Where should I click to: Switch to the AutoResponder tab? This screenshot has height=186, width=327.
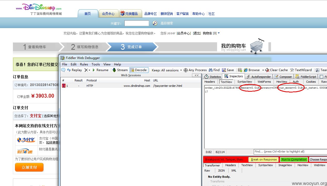click(x=258, y=77)
